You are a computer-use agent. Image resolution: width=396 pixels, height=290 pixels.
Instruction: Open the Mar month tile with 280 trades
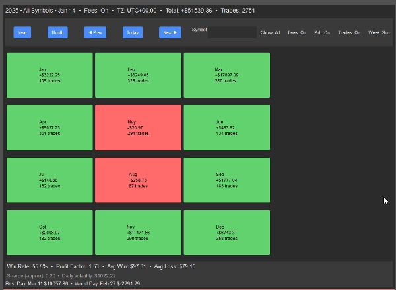point(226,75)
